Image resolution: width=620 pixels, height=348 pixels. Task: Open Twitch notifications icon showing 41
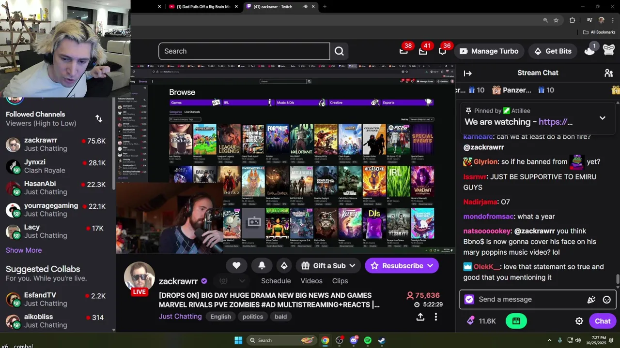point(423,51)
